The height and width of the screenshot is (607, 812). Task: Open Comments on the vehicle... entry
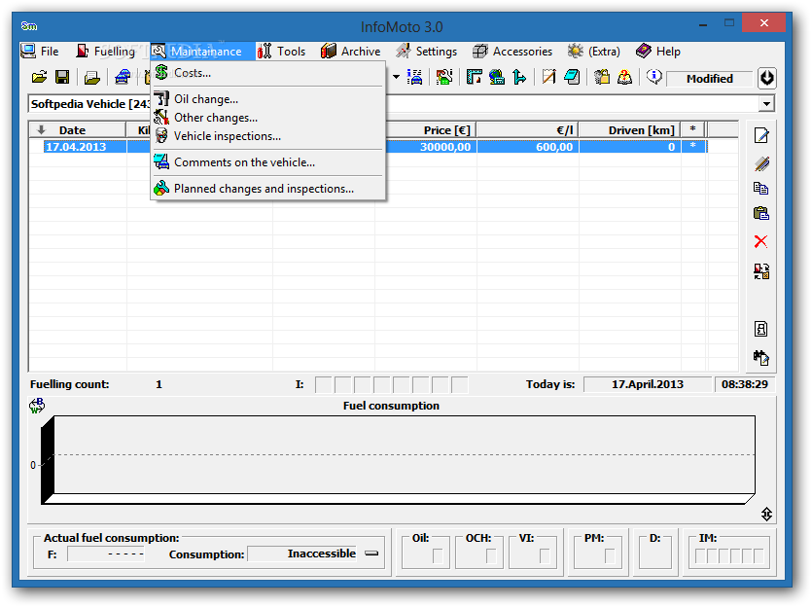pyautogui.click(x=268, y=162)
